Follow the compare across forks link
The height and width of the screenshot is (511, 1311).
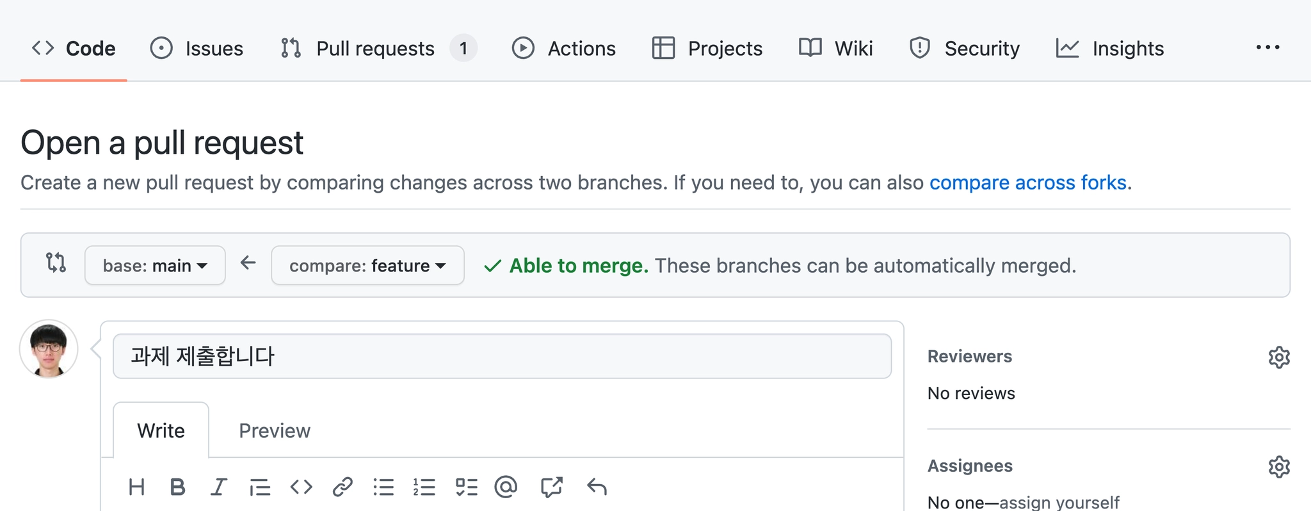[x=1027, y=183]
